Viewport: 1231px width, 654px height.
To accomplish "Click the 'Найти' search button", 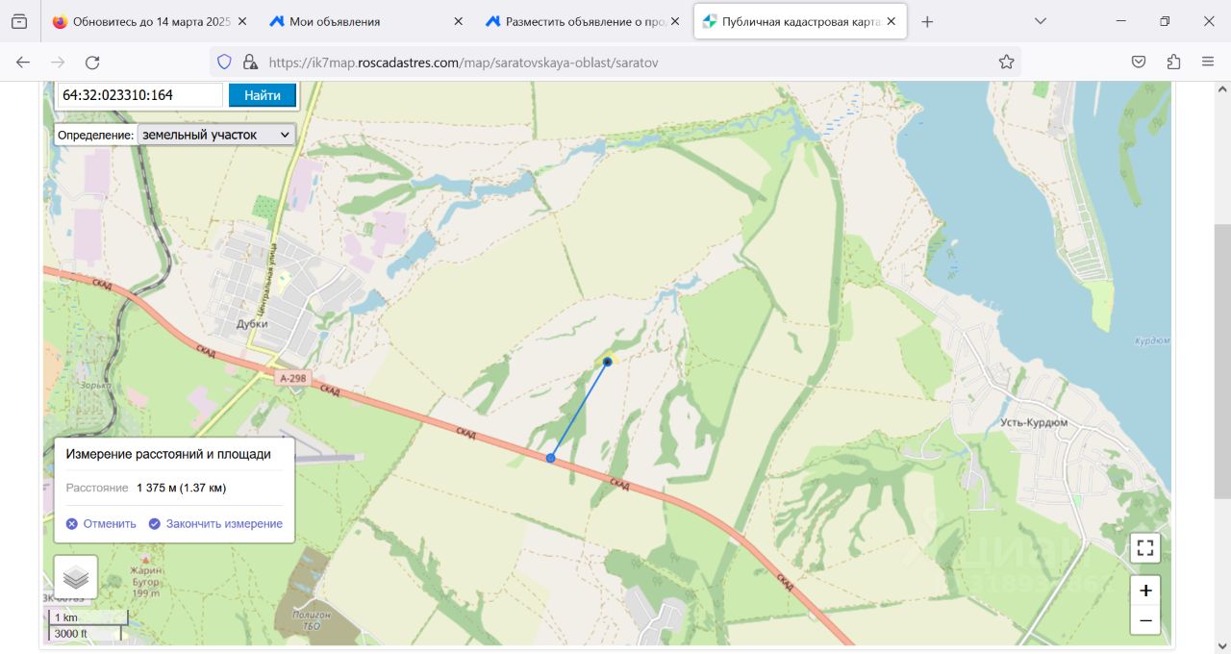I will [x=263, y=95].
